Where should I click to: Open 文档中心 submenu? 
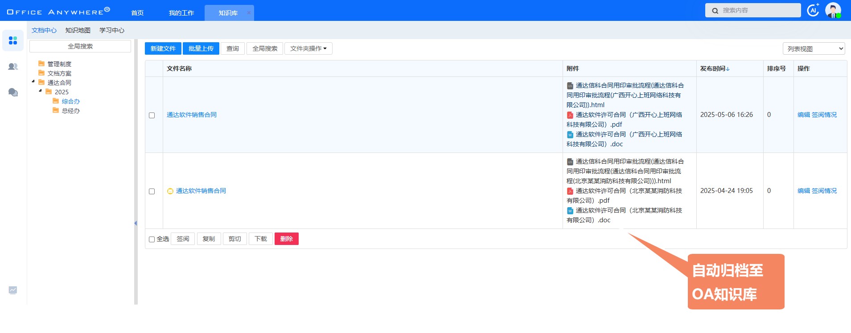pyautogui.click(x=44, y=30)
